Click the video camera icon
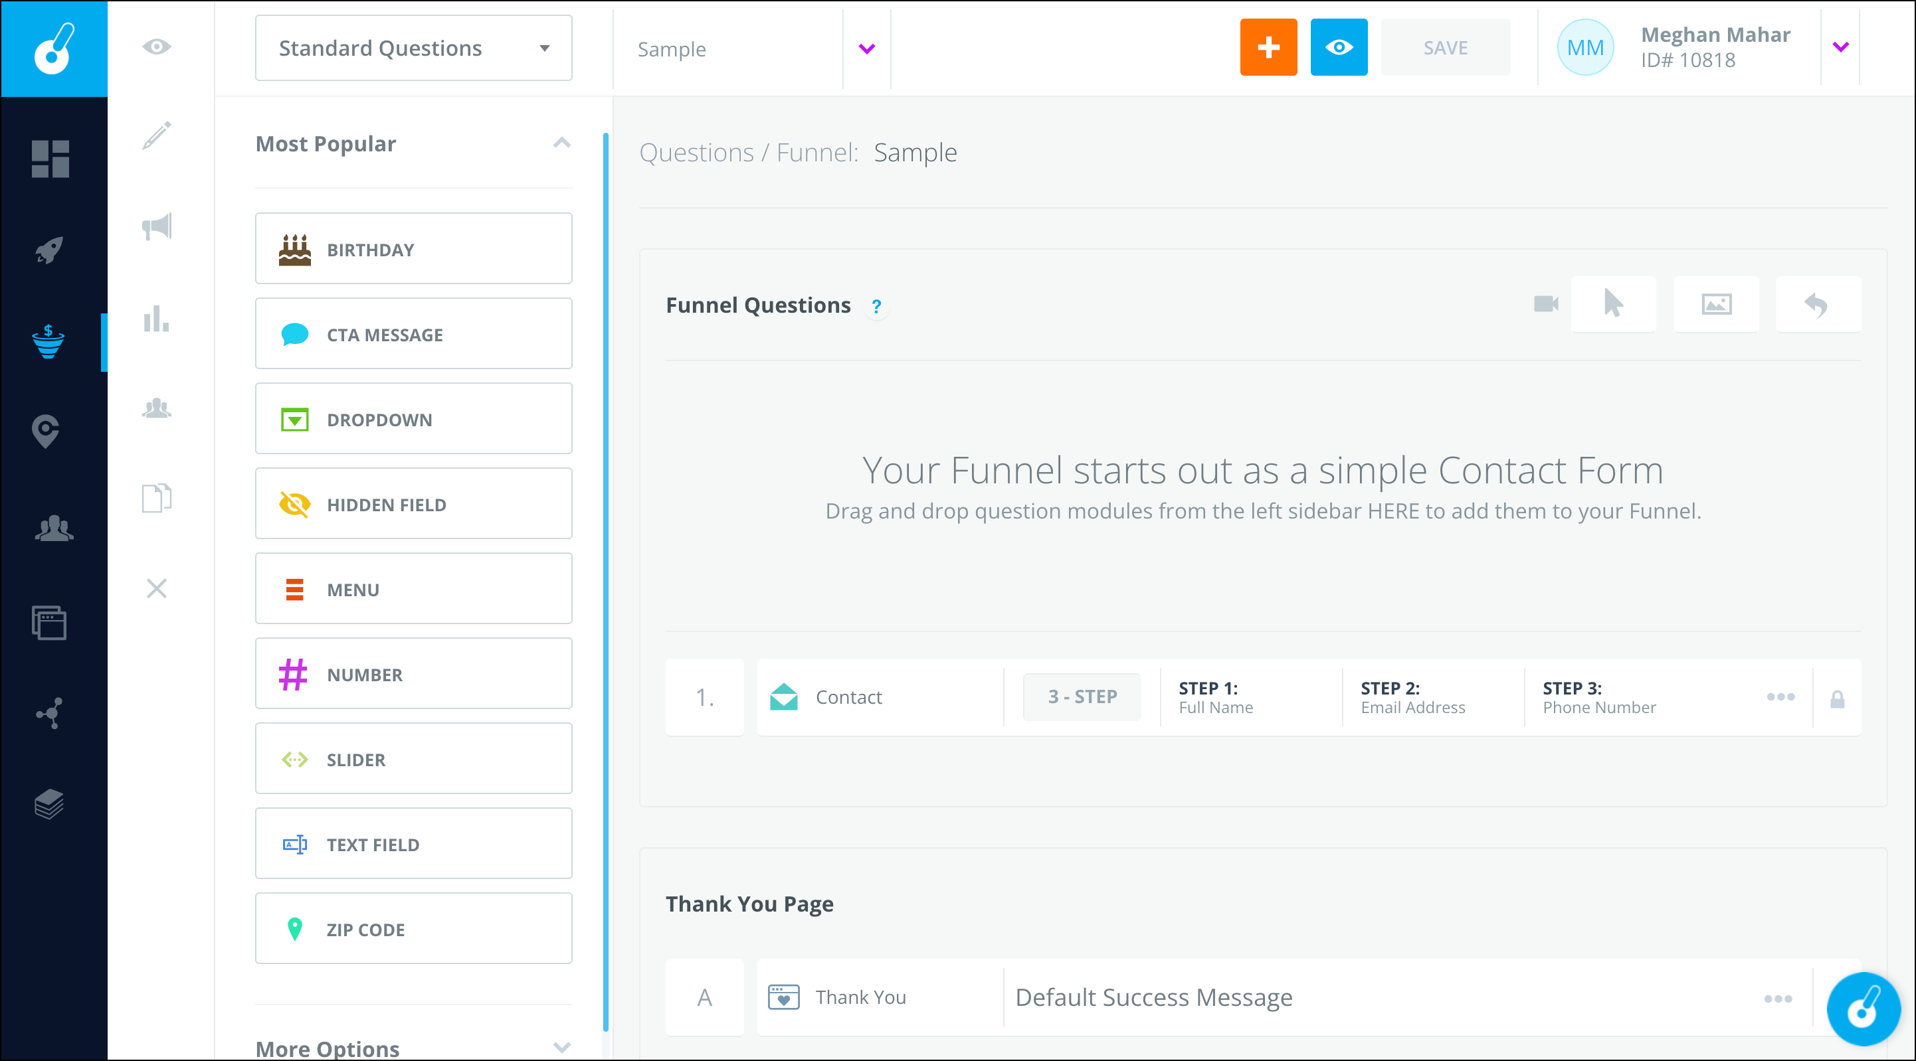The height and width of the screenshot is (1061, 1916). click(x=1545, y=304)
